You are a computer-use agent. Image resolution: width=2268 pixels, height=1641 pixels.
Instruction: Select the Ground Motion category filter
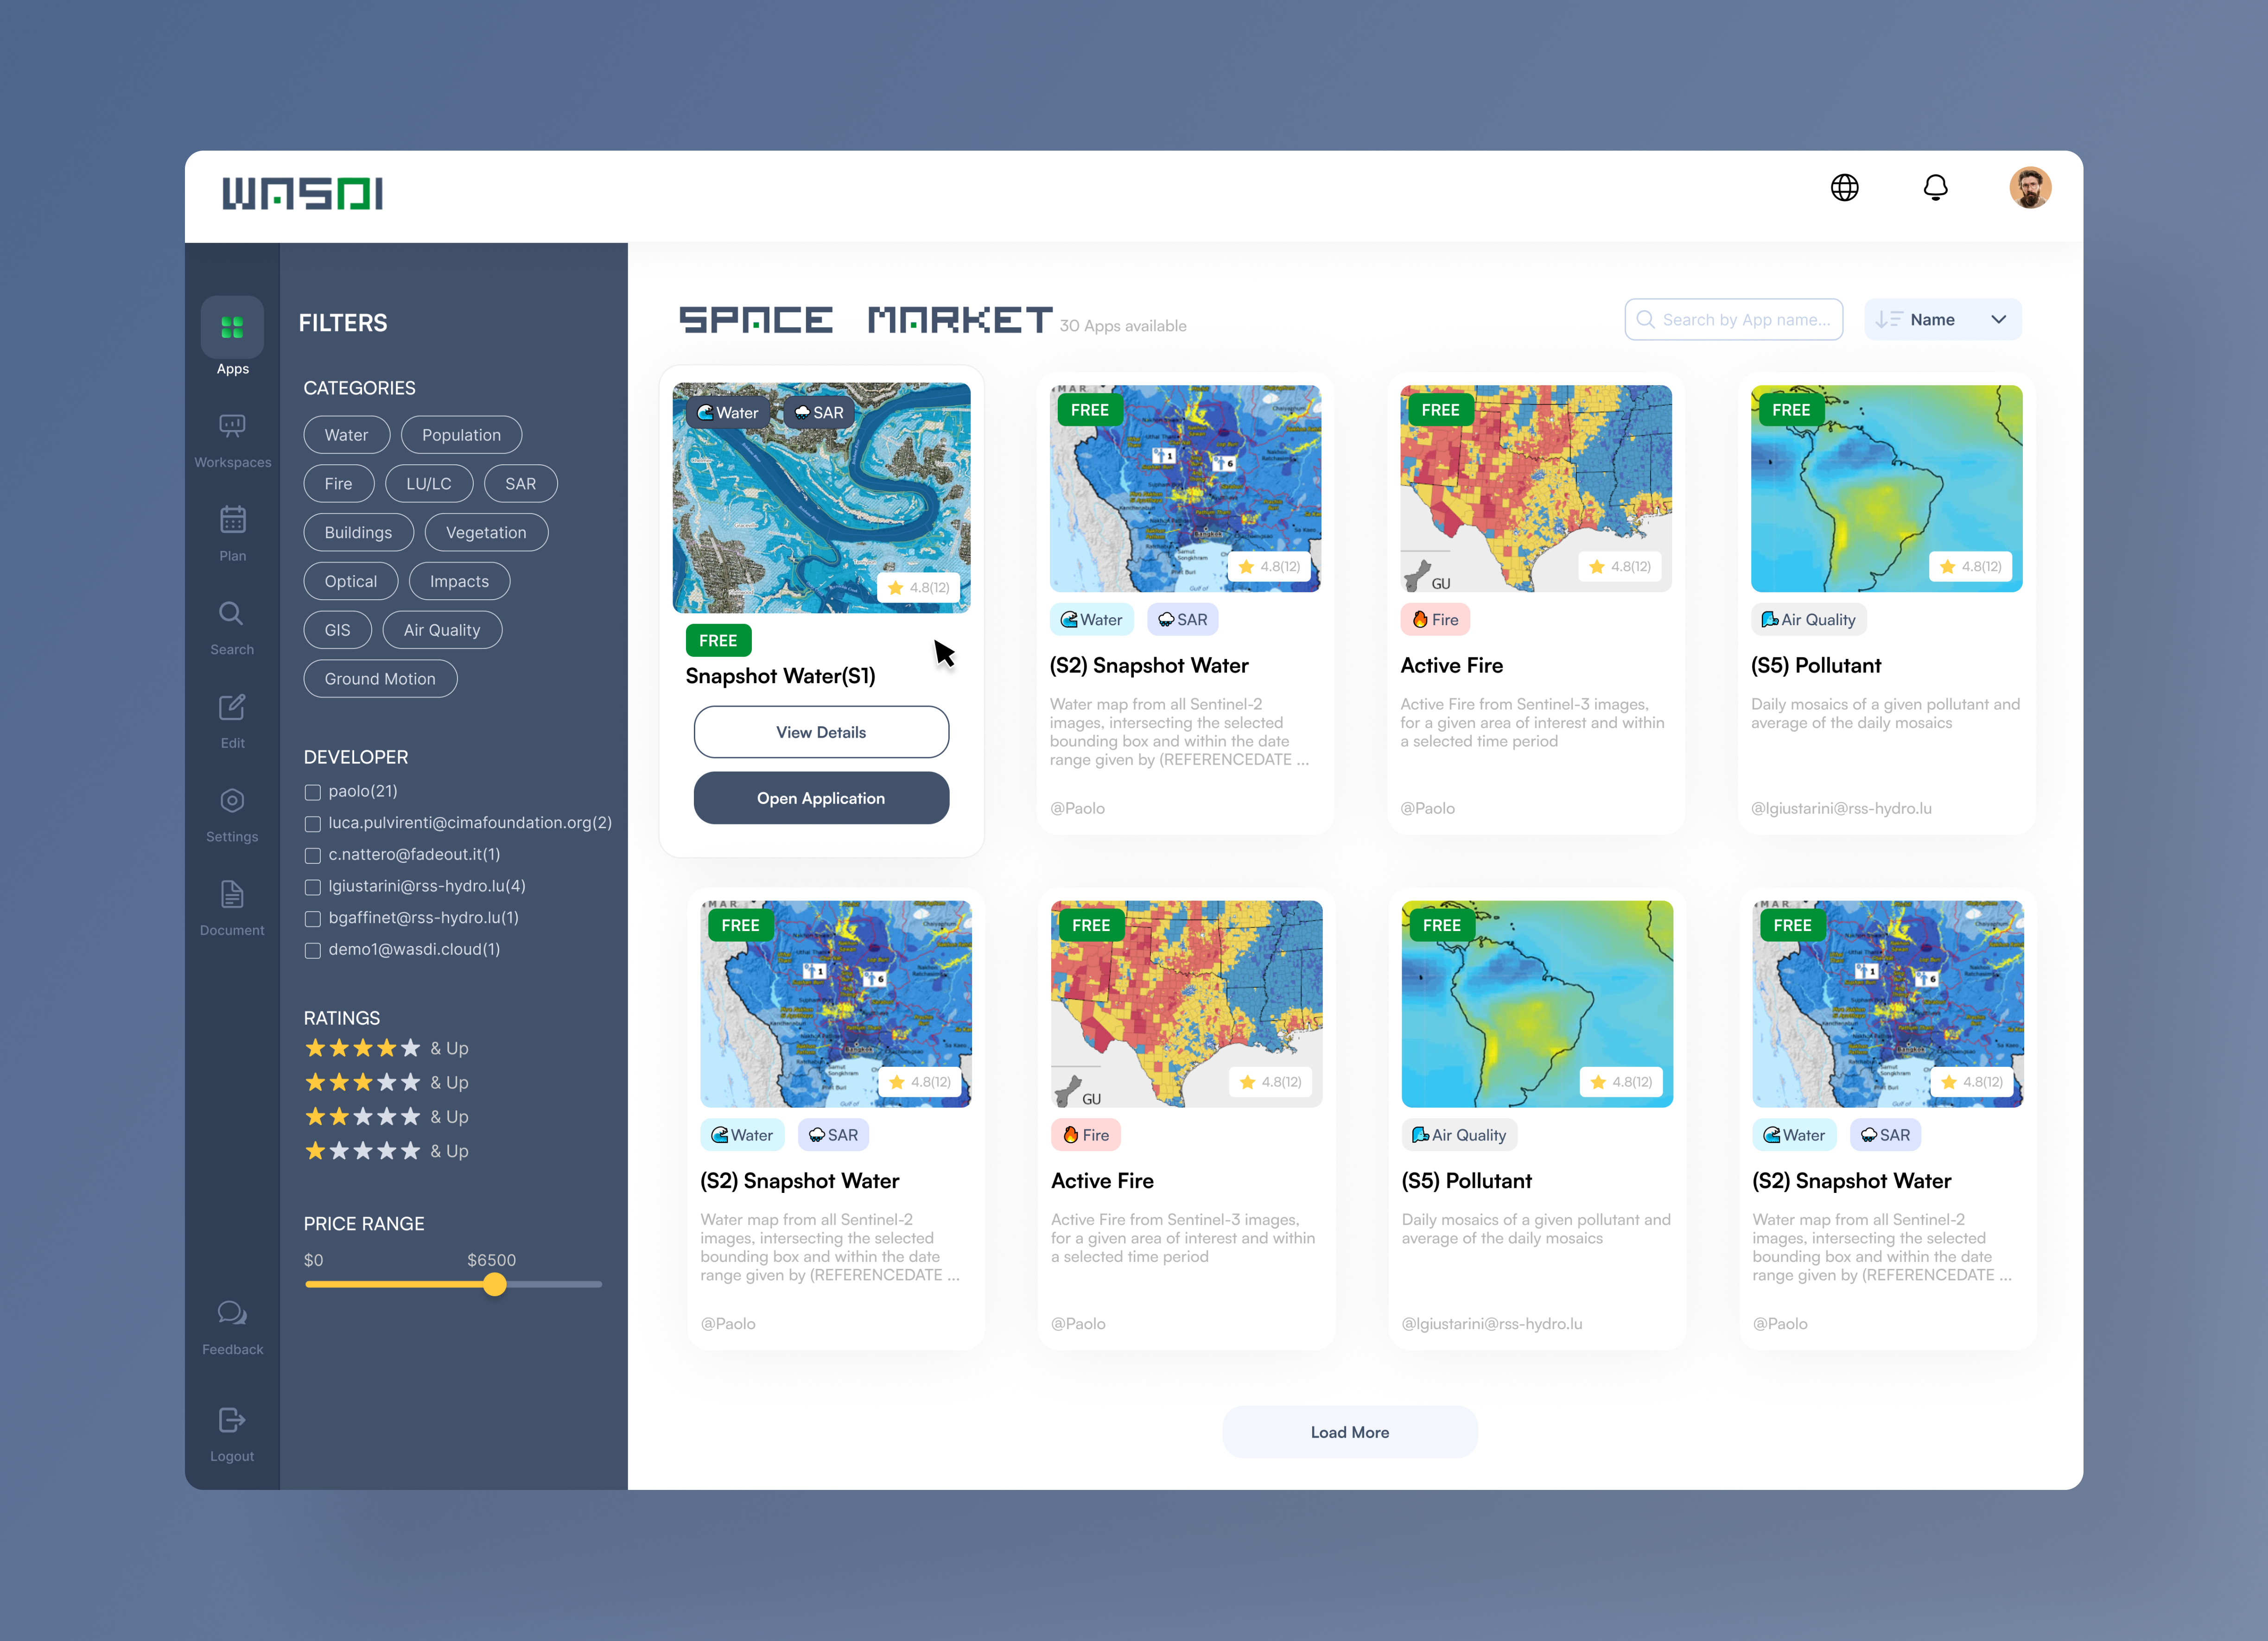coord(380,679)
